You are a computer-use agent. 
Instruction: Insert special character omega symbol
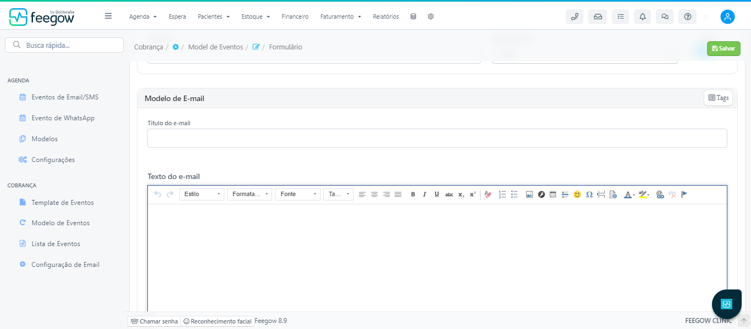coord(589,194)
